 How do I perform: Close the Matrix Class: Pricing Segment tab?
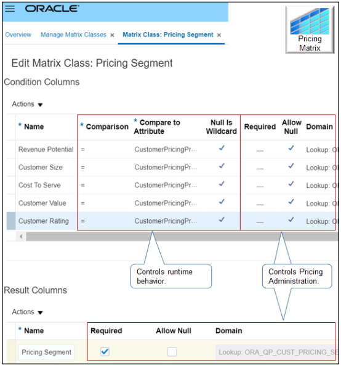click(x=219, y=35)
